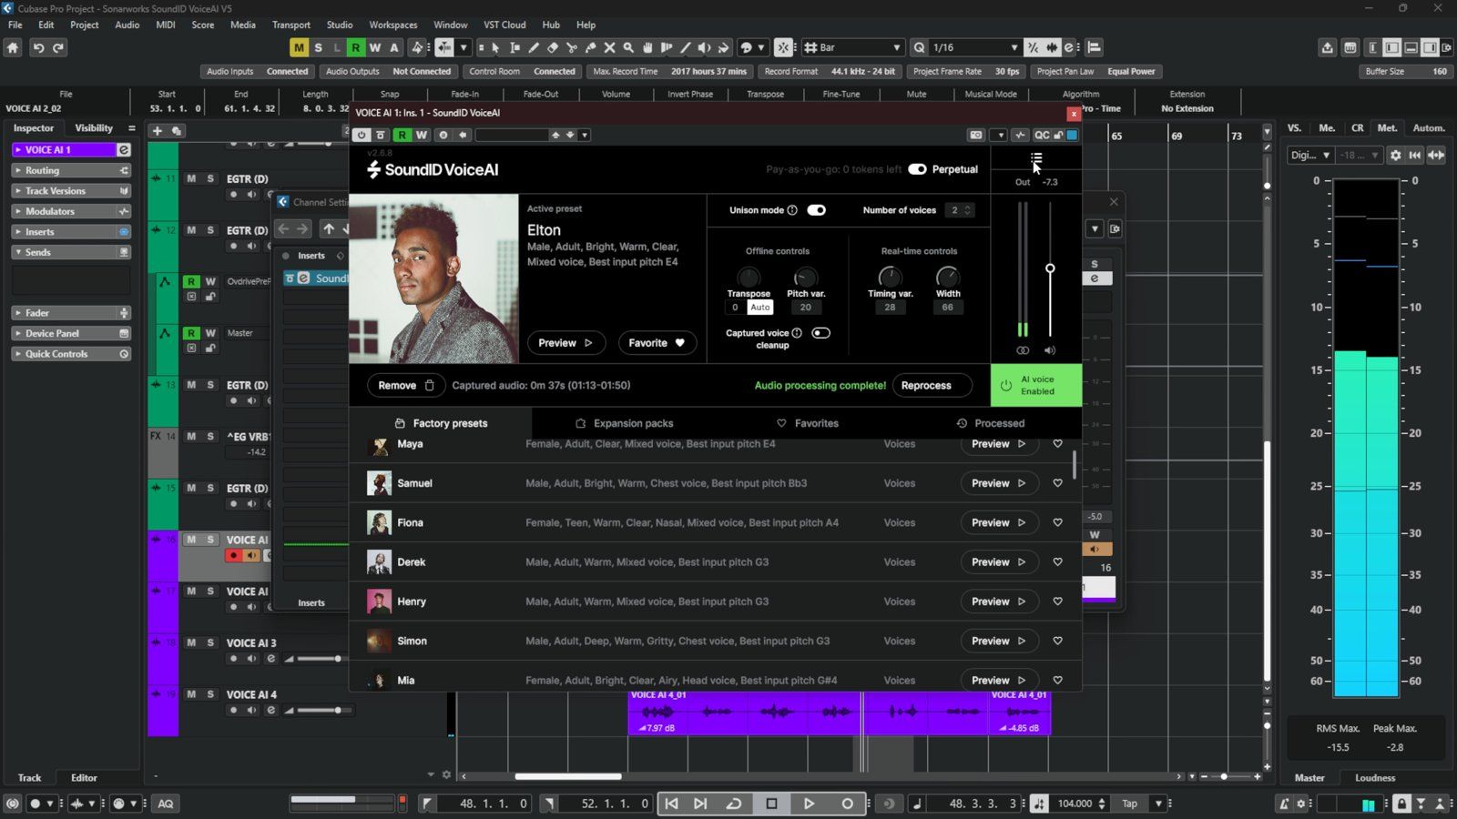Expand the Quick Controls section
The image size is (1457, 819).
pos(71,354)
